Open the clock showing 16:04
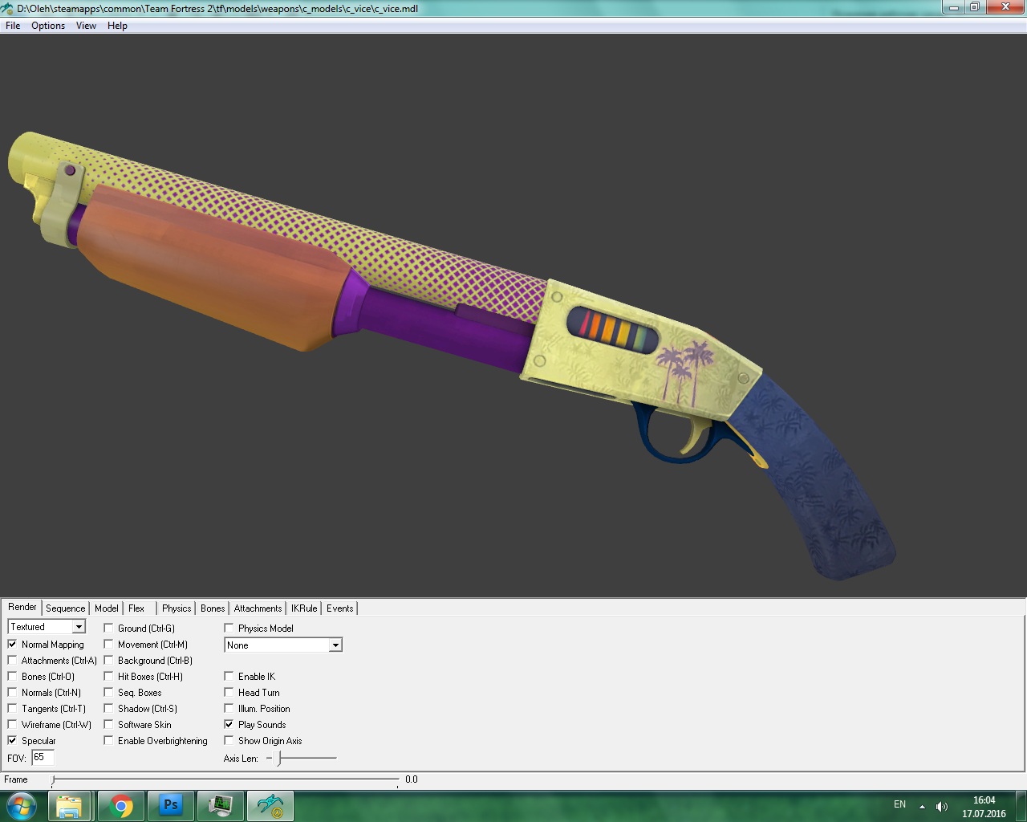This screenshot has height=822, width=1027. (984, 807)
